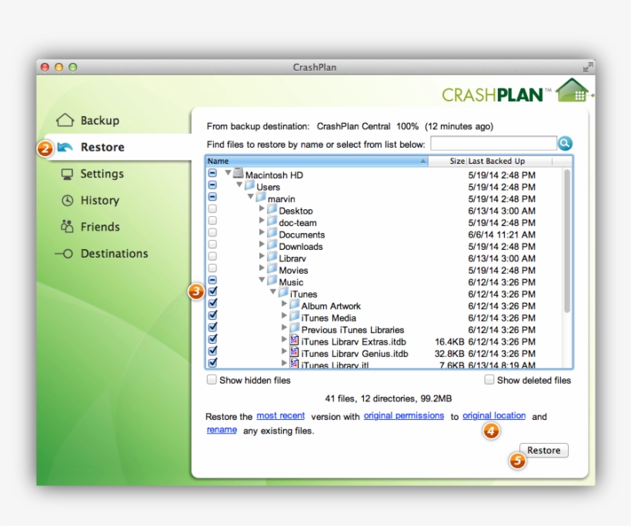The width and height of the screenshot is (631, 526).
Task: Open Settings via the monitor icon
Action: (x=65, y=174)
